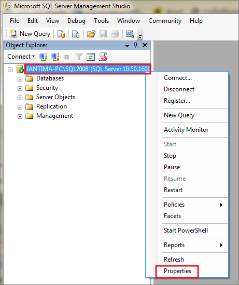Screen dimensions: 239x285
Task: Click the Save disk icon in toolbar
Action: (x=103, y=34)
